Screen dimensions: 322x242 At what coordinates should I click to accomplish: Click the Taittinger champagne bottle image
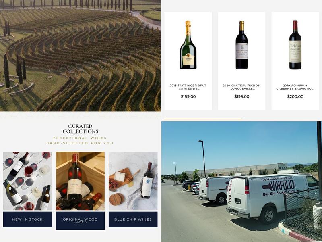188,45
